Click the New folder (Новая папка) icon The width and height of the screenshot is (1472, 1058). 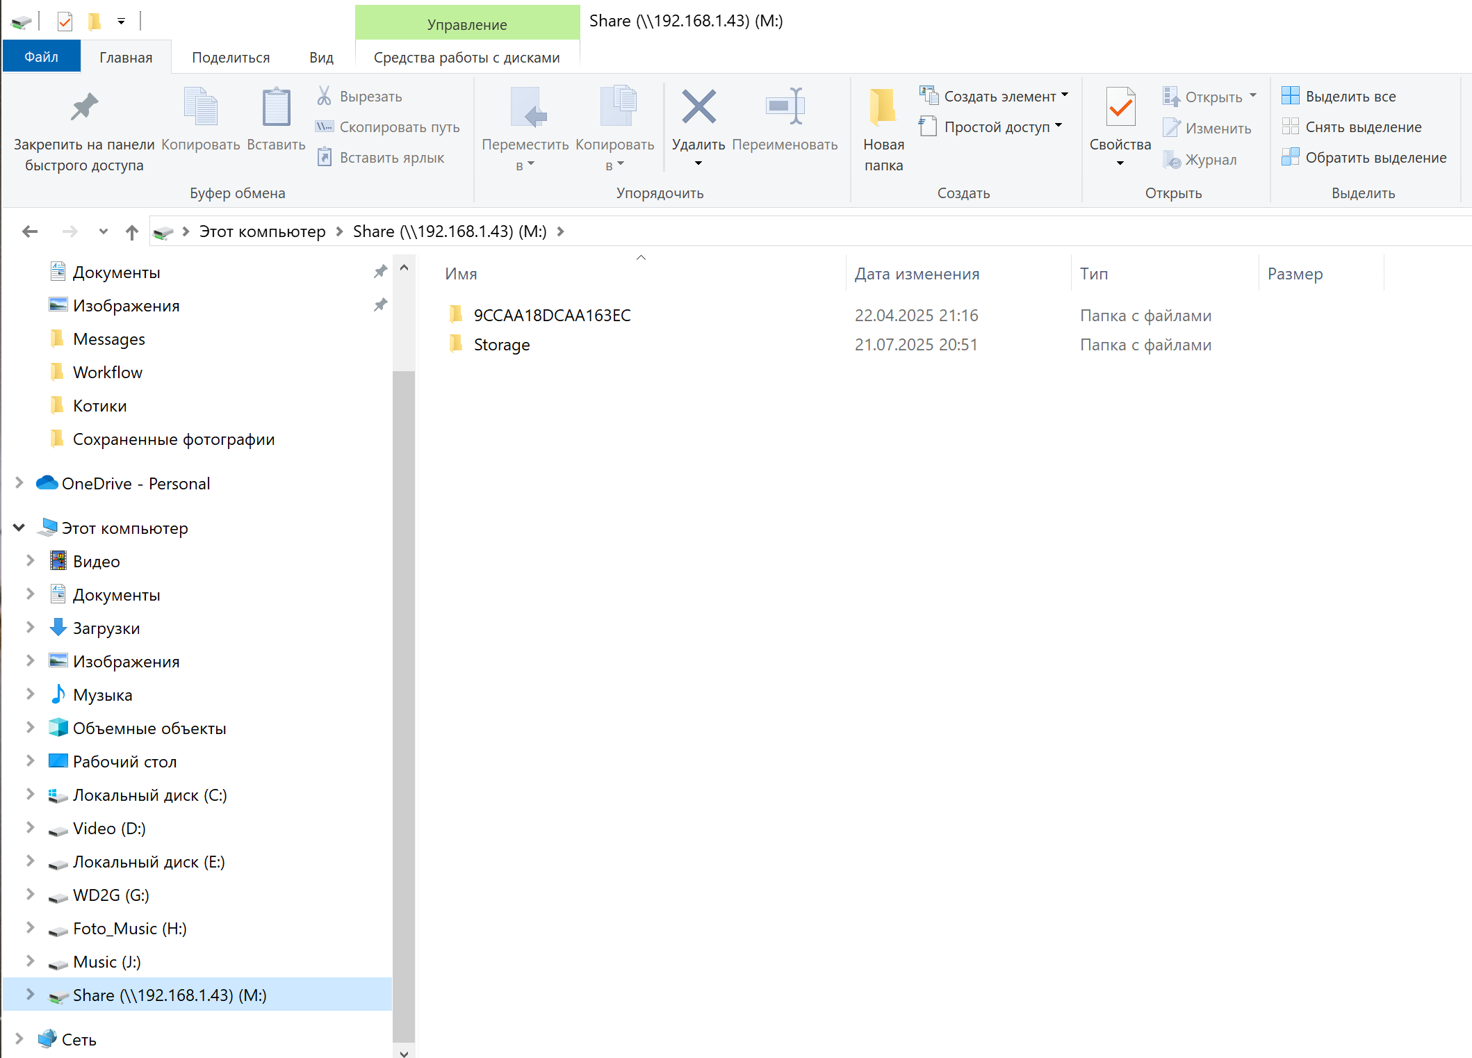click(883, 107)
